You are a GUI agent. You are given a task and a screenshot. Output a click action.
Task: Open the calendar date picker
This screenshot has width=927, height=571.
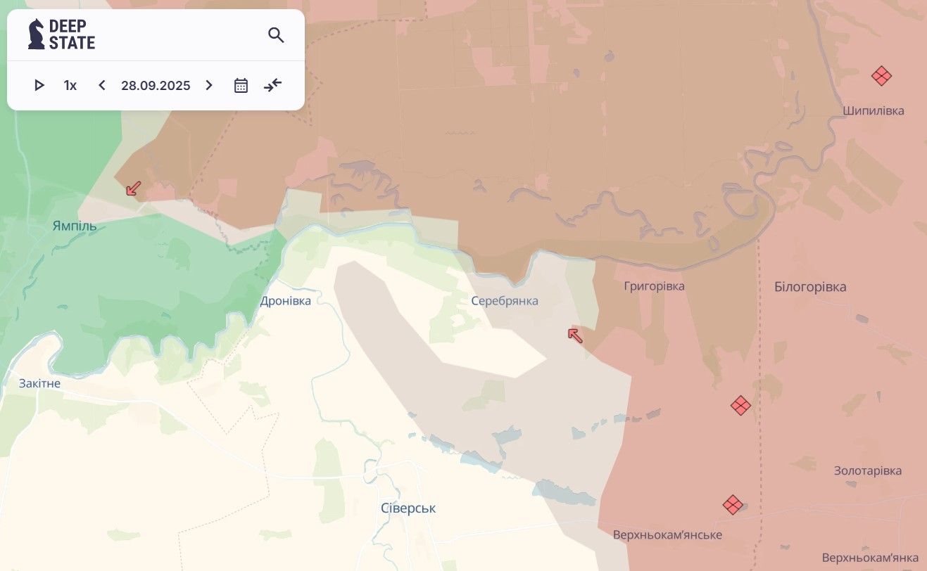(241, 85)
